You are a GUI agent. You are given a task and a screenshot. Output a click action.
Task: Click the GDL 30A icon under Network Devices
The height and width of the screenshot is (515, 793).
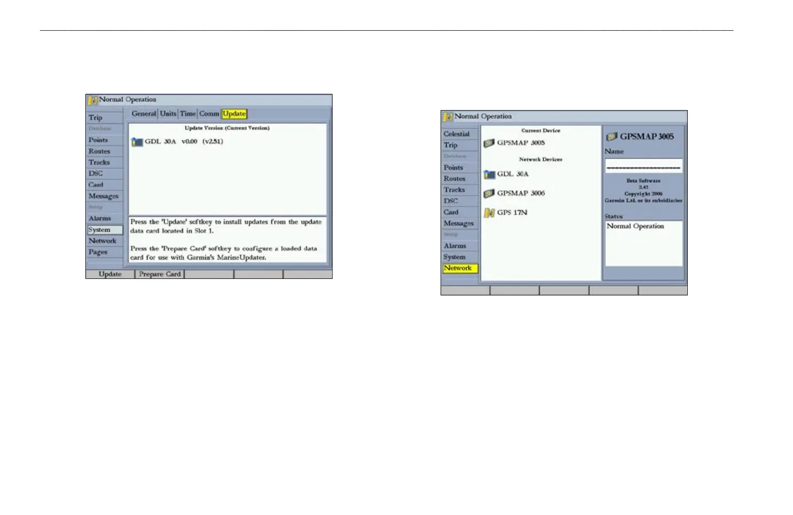click(490, 174)
